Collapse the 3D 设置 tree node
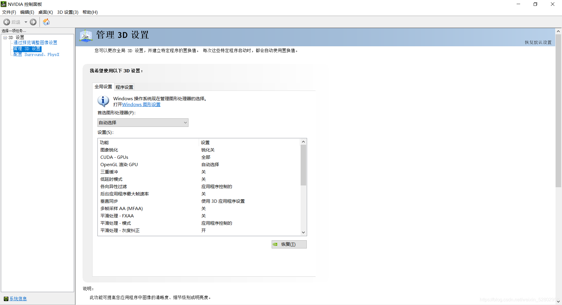The width and height of the screenshot is (562, 305). pos(5,37)
